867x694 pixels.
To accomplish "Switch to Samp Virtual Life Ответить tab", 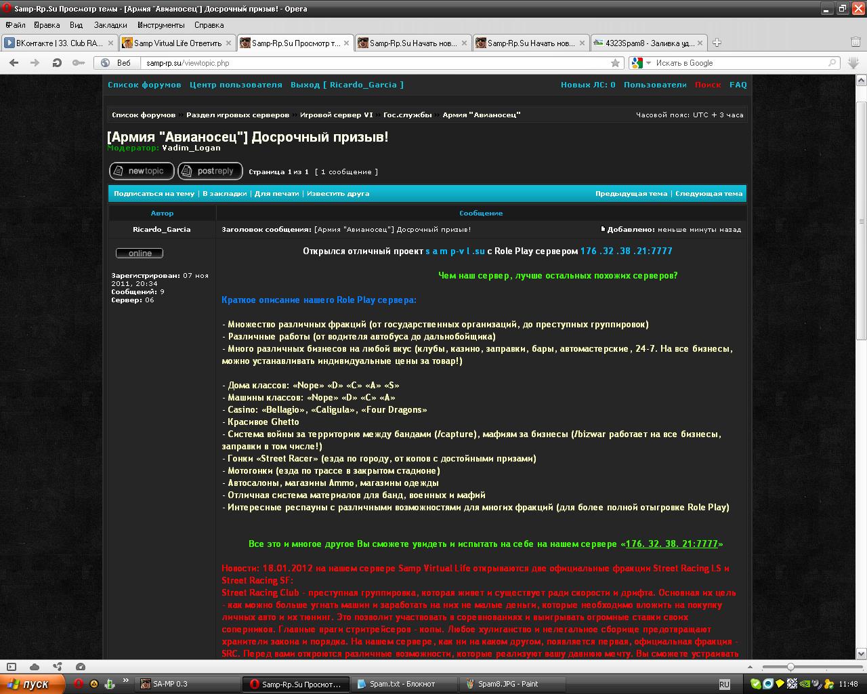I will click(x=177, y=43).
